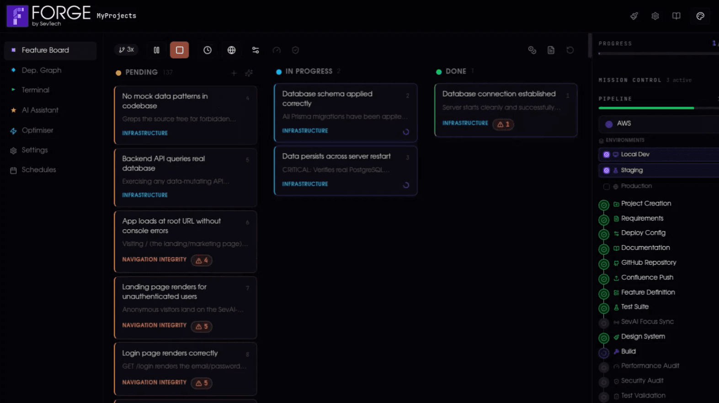Image resolution: width=719 pixels, height=403 pixels.
Task: Click the sparkle icon in Pending header
Action: pos(249,73)
